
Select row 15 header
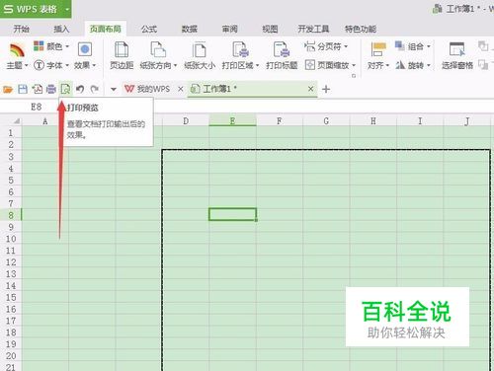11,297
